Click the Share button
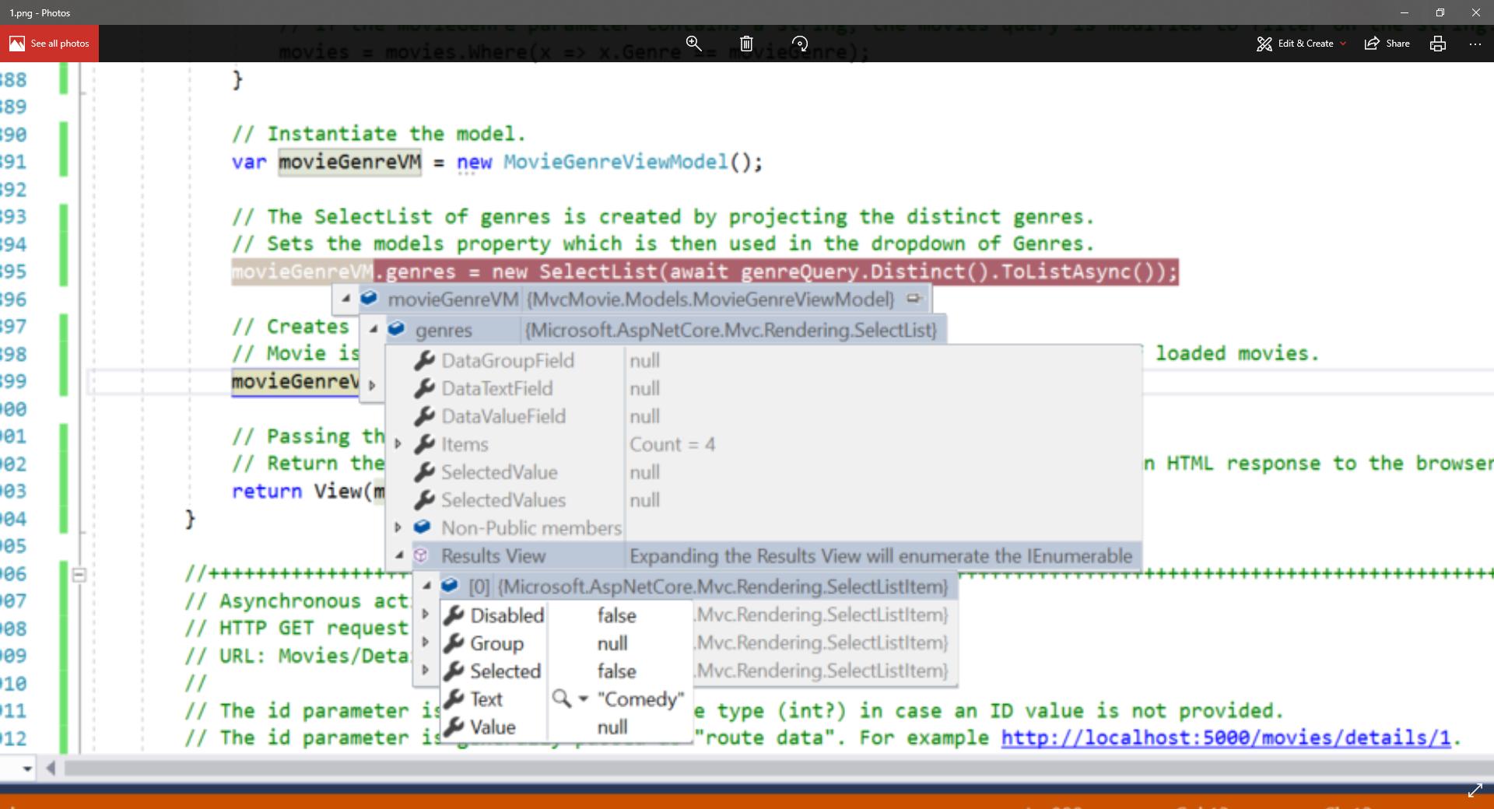This screenshot has width=1494, height=809. point(1387,44)
